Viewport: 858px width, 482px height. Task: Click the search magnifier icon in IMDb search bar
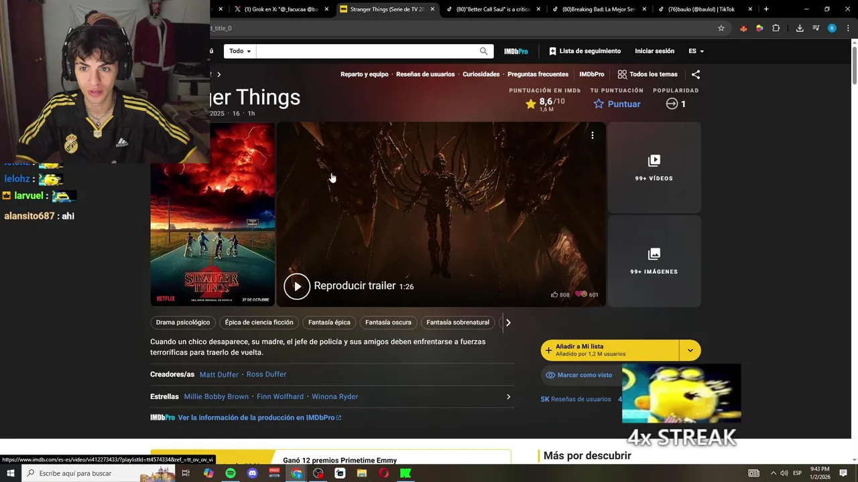pos(483,52)
